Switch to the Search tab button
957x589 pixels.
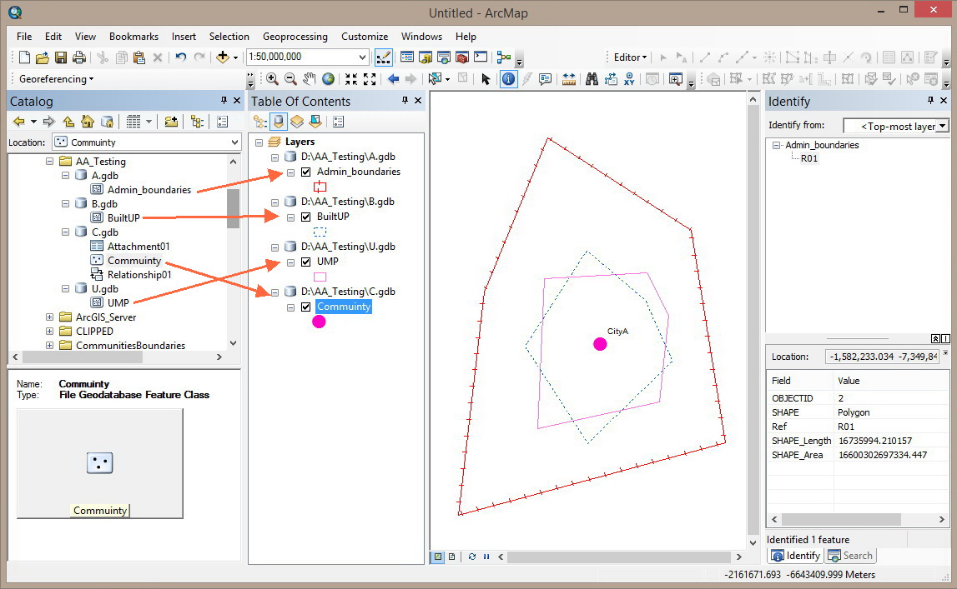pyautogui.click(x=851, y=556)
